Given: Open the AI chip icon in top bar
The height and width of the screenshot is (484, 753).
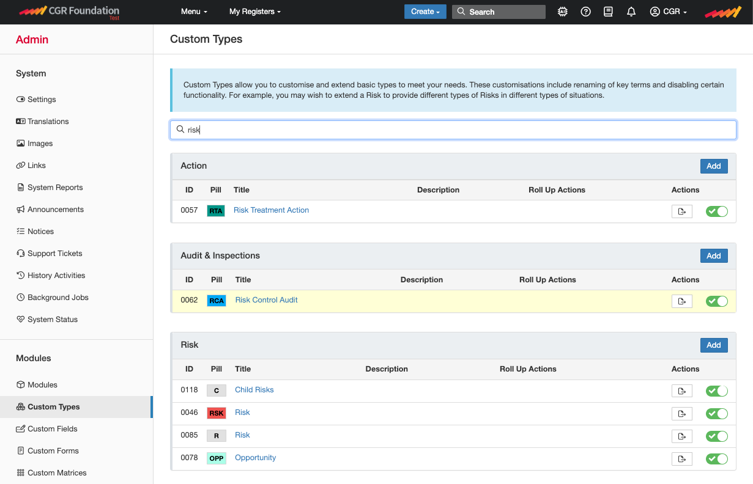Looking at the screenshot, I should click(x=563, y=12).
